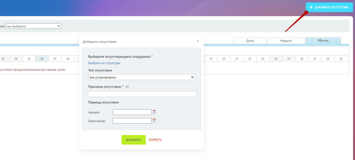Select the Месяц tab
The height and width of the screenshot is (160, 355).
[x=323, y=41]
